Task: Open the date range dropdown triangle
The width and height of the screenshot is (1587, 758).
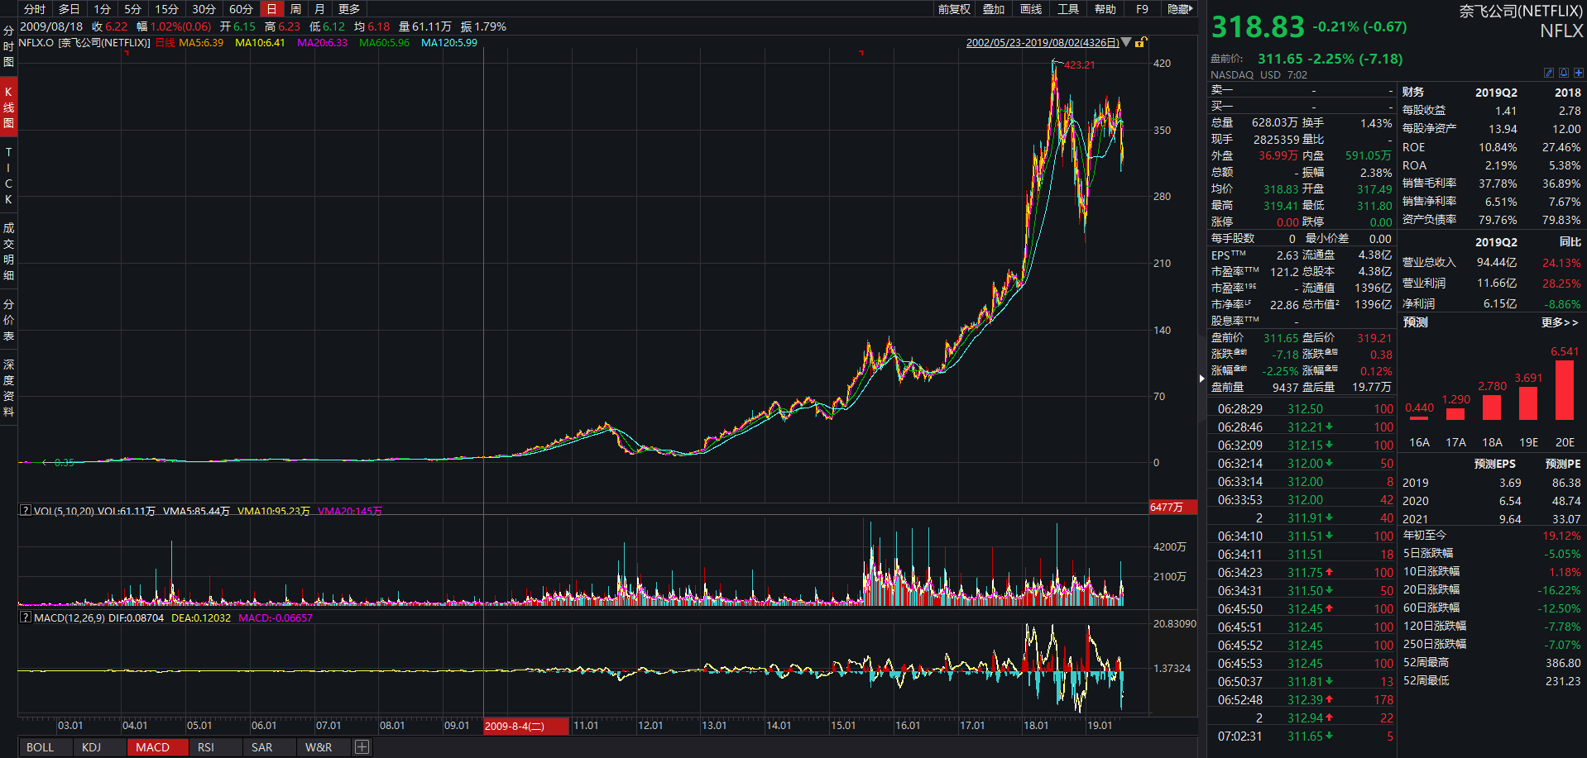Action: coord(1125,42)
